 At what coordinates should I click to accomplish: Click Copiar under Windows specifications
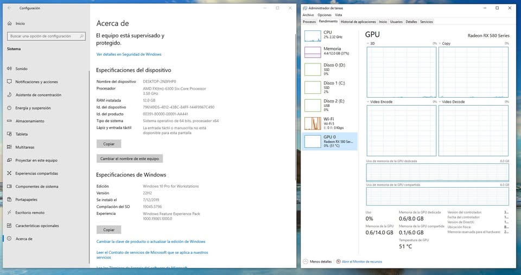pyautogui.click(x=109, y=229)
